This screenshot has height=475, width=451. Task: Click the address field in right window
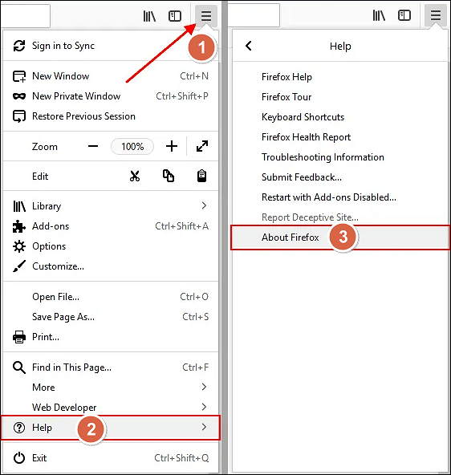point(254,15)
